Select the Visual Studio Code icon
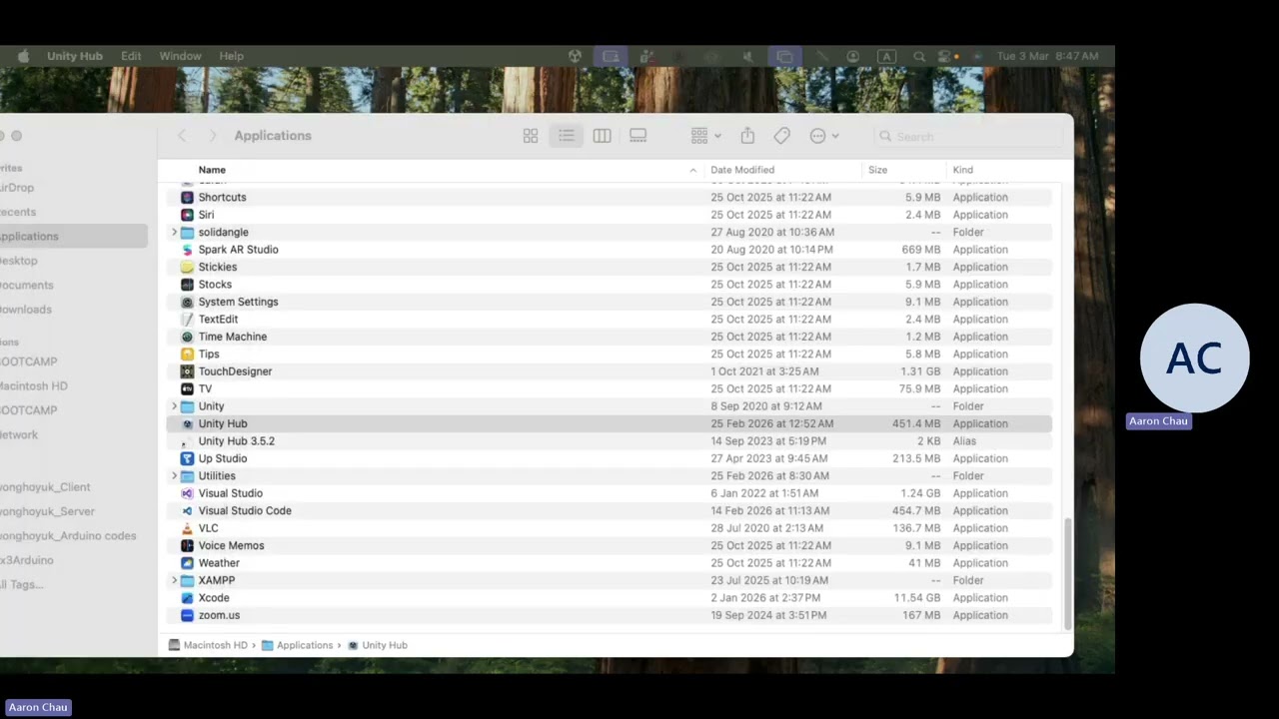 coord(187,510)
